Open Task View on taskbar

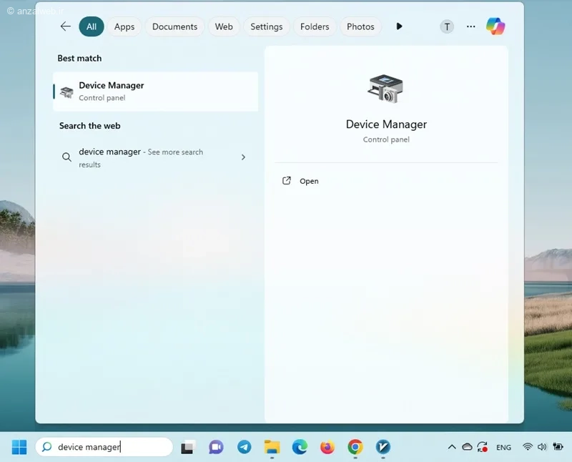coord(188,447)
